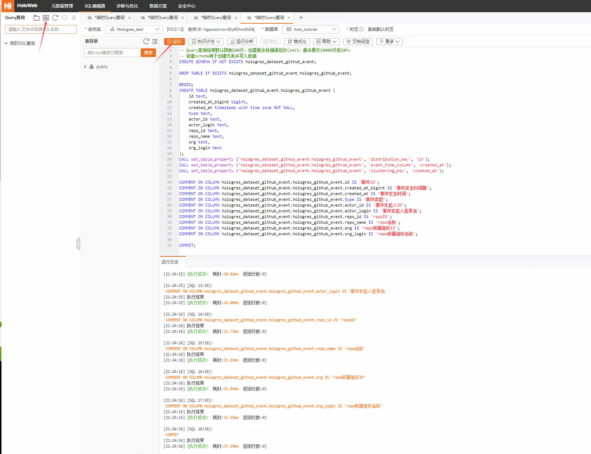Screen dimensions: 591x454
Task: Focus the 按Enter键进行搜索 input field
Action: tap(112, 53)
